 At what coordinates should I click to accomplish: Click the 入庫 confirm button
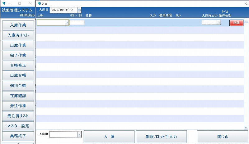point(109,137)
